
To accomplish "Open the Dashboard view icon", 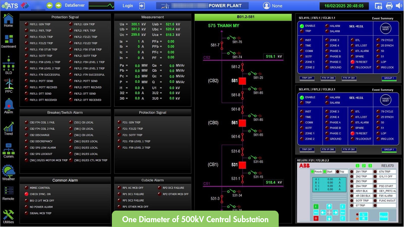I will pyautogui.click(x=9, y=41).
